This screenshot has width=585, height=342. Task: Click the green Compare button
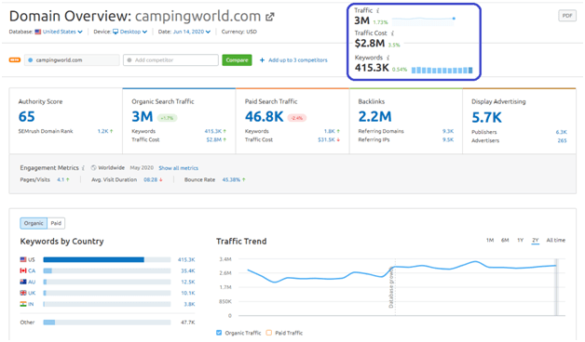point(237,59)
